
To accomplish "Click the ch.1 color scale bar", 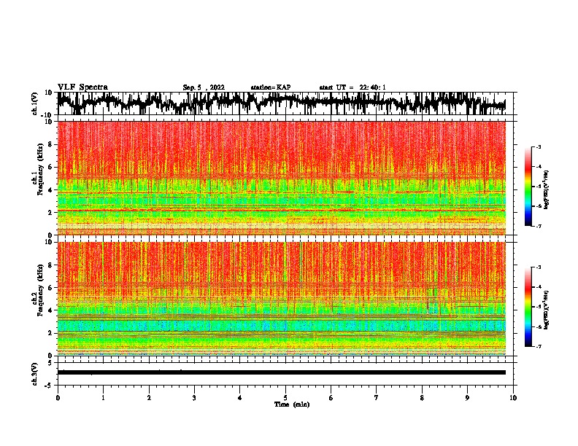I will click(x=528, y=187).
